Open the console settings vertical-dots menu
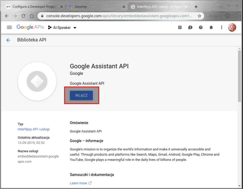 tap(222, 28)
